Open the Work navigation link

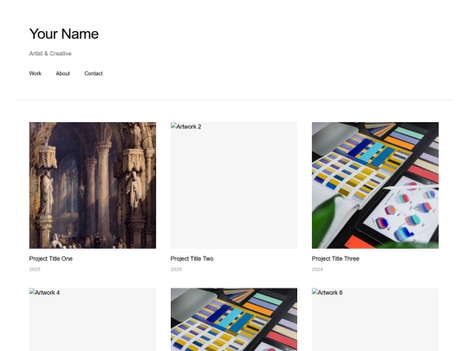click(36, 74)
